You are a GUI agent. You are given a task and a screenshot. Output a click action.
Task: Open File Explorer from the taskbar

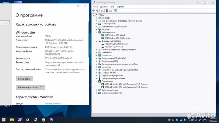pyautogui.click(x=12, y=120)
